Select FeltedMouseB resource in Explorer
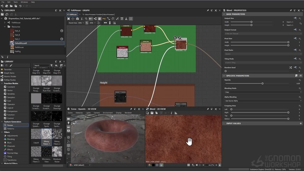This screenshot has height=171, width=304. [21, 43]
